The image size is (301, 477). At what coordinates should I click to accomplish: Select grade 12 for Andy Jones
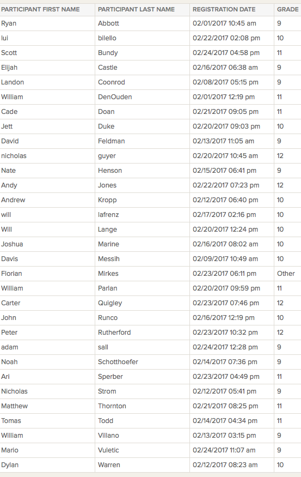click(280, 185)
